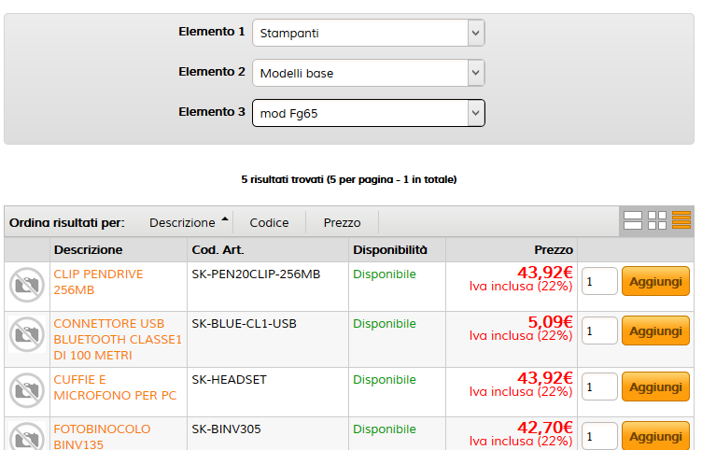This screenshot has height=450, width=702.
Task: Add the SK-BLUE-CL1-USB item with Aggiungi
Action: 655,330
